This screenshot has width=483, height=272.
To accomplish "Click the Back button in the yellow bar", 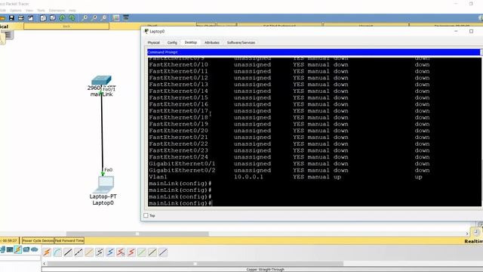I will (66, 26).
